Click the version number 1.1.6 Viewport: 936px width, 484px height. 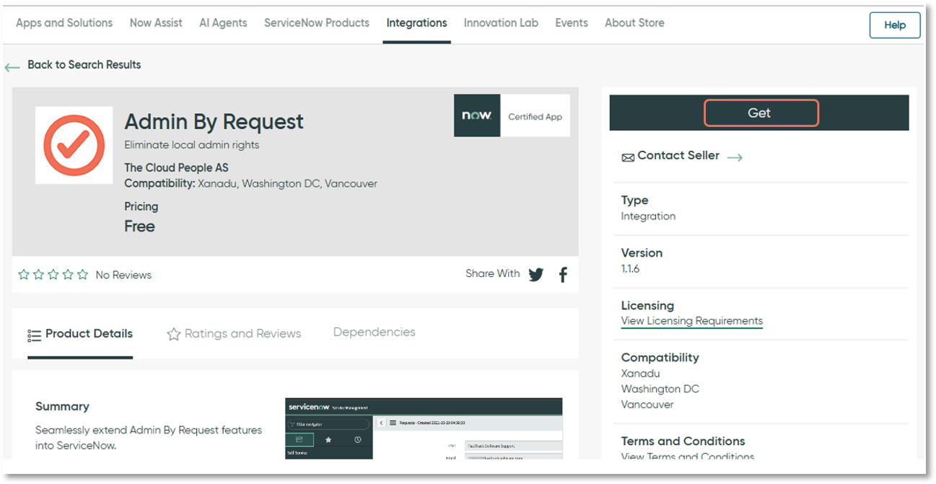click(x=630, y=269)
